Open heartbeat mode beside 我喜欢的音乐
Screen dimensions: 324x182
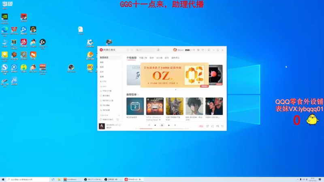point(117,119)
